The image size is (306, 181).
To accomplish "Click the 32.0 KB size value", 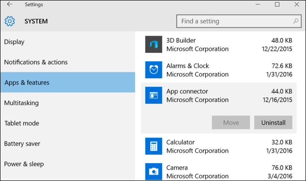I will coord(282,142).
